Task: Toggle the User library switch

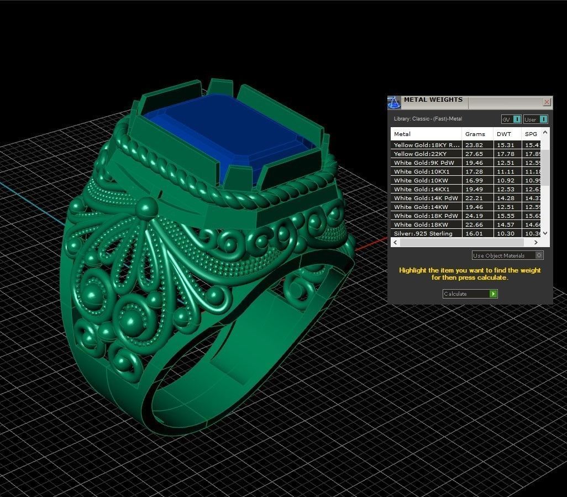Action: click(535, 119)
